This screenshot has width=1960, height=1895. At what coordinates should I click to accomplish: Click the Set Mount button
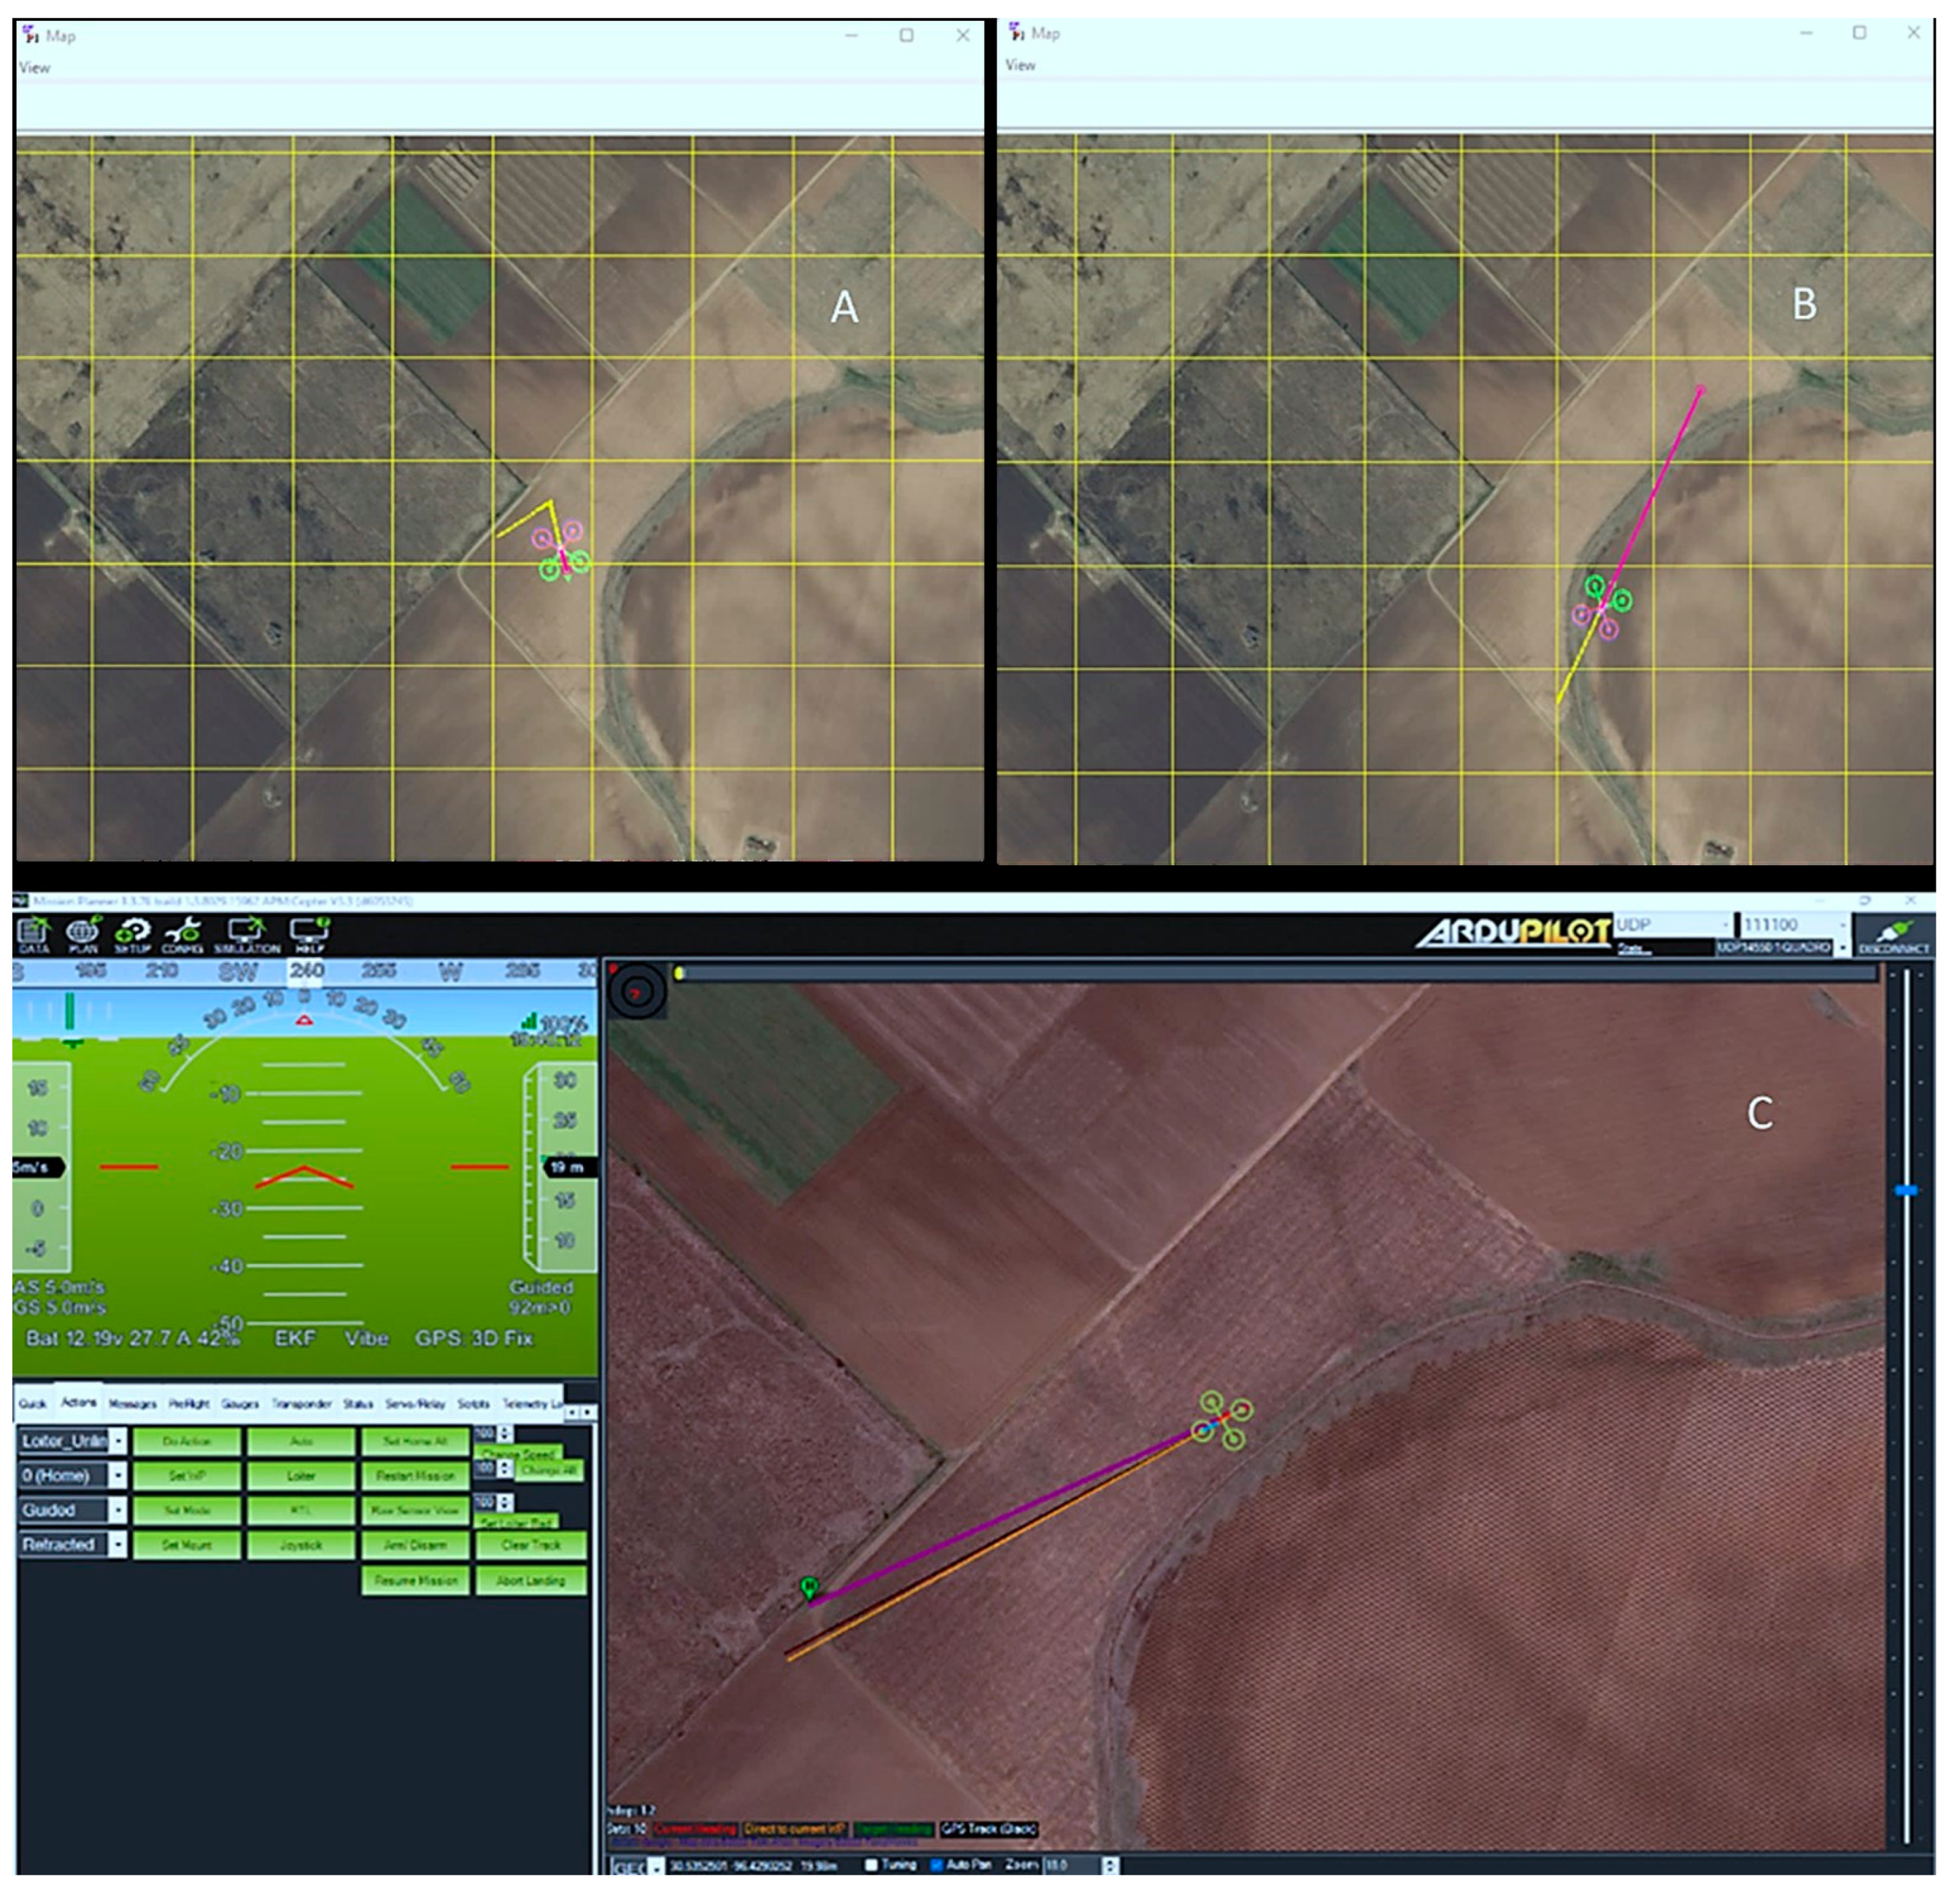point(187,1545)
